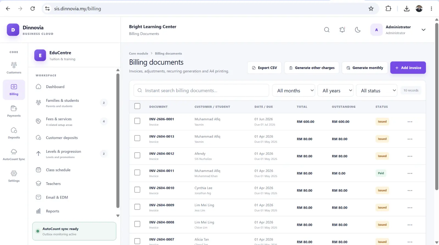Open the search icon in header
Viewport: 439px width, 245px height.
point(327,30)
